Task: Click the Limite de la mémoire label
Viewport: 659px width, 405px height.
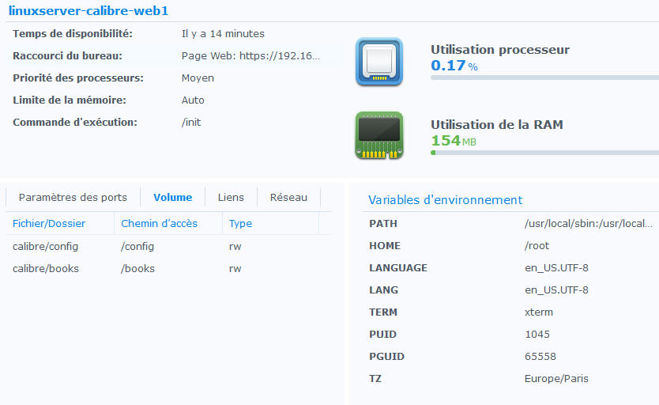Action: coord(70,100)
